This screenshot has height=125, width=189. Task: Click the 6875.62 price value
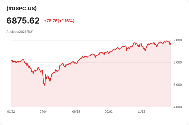[x=23, y=20]
